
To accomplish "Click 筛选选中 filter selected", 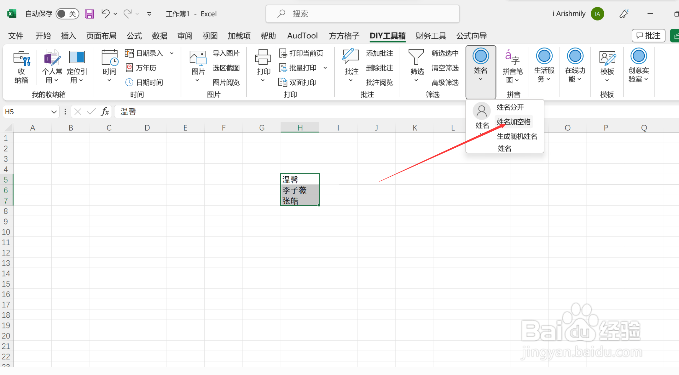I will pos(445,53).
